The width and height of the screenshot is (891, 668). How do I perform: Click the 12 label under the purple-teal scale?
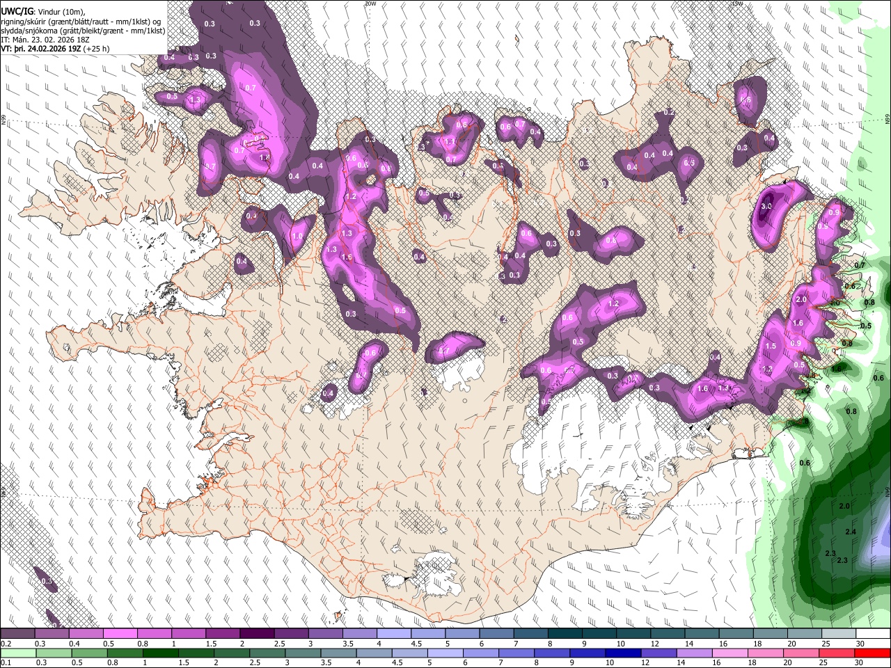(654, 644)
